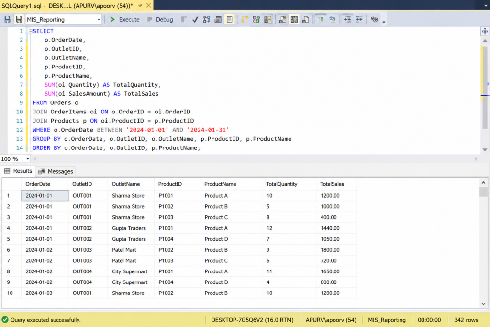The width and height of the screenshot is (490, 327).
Task: Select the SQLQuery1.sql document tab
Action: coord(67,6)
